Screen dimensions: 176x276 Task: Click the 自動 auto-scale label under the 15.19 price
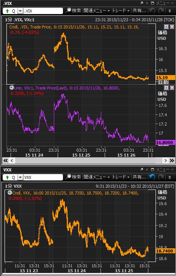coord(163,82)
